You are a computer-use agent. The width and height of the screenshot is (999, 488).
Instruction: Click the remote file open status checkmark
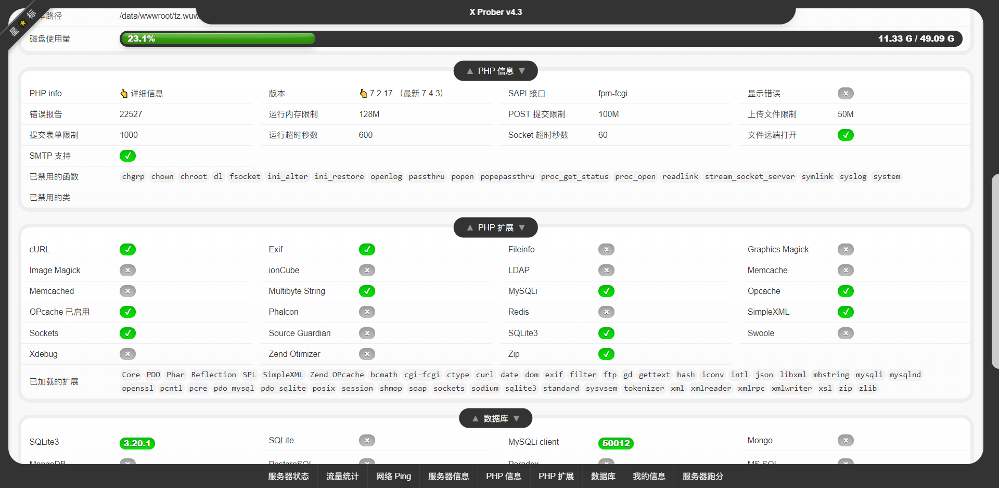pos(846,135)
